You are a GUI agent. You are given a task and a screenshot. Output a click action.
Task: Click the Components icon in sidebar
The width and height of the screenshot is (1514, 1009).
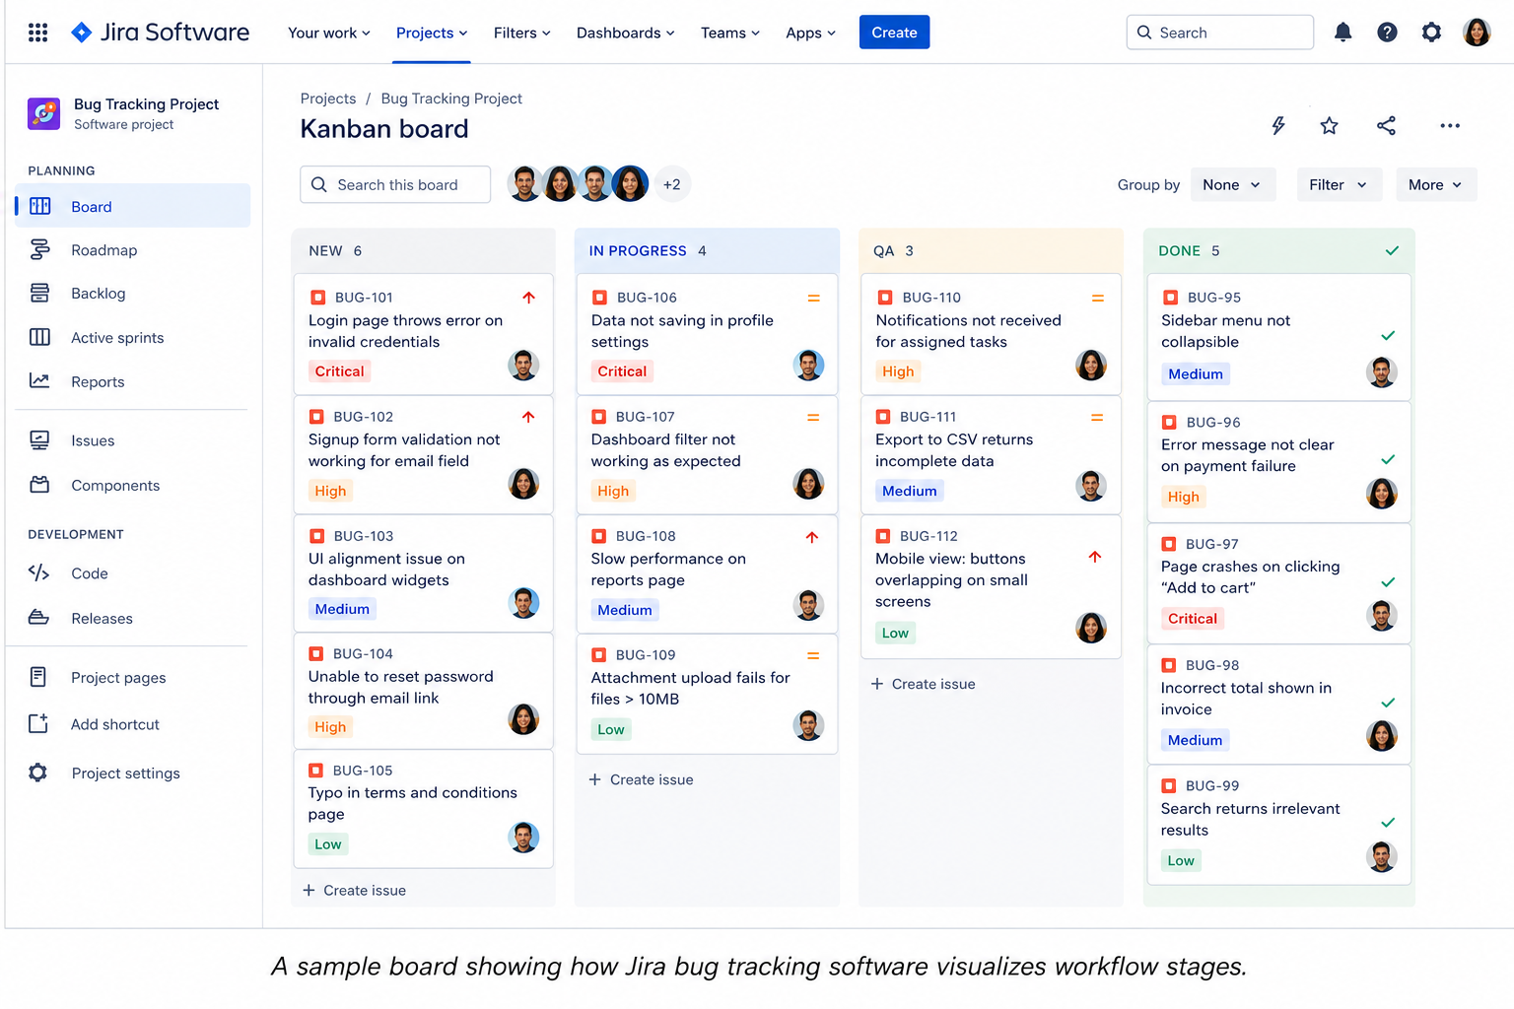(39, 485)
